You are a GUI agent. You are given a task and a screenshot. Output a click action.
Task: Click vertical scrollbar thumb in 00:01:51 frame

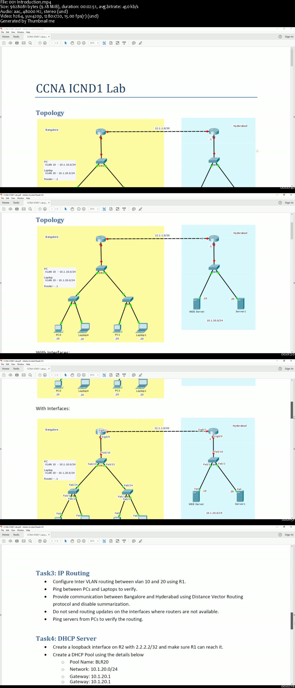click(x=292, y=410)
